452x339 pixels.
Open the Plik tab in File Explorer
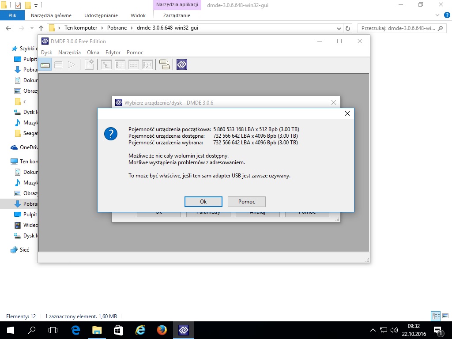(x=12, y=15)
